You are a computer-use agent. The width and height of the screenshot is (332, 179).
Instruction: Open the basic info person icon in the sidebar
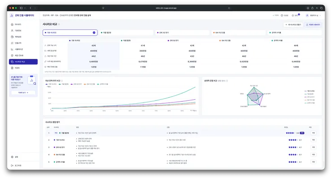12,31
